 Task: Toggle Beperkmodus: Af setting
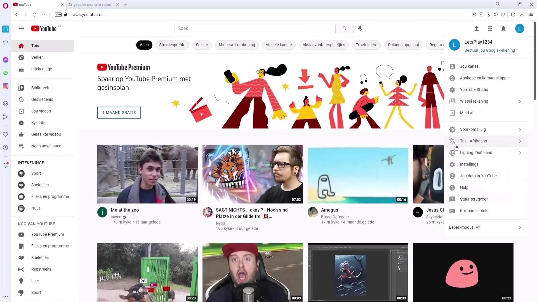pyautogui.click(x=485, y=227)
